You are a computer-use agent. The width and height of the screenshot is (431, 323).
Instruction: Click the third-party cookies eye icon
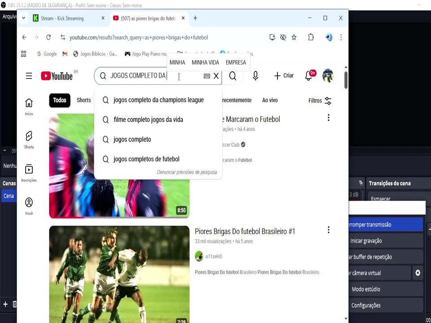283,37
